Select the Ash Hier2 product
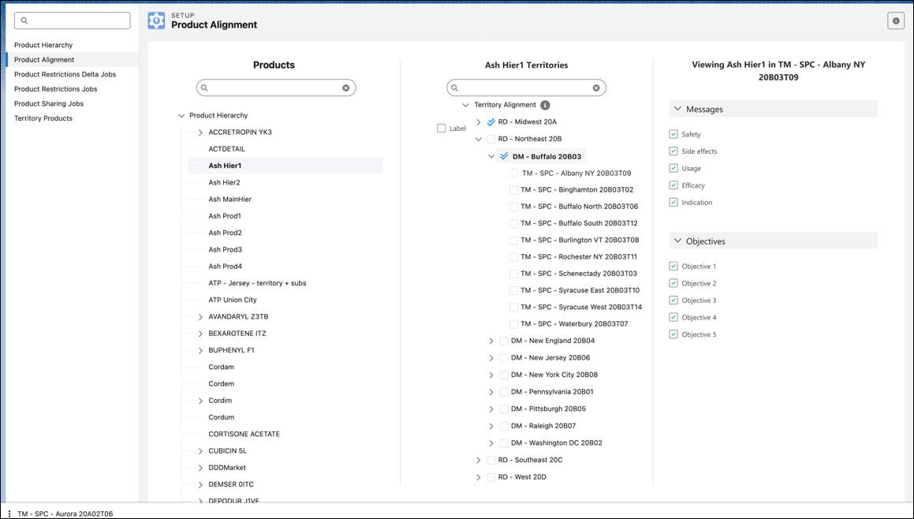The image size is (914, 519). [225, 182]
